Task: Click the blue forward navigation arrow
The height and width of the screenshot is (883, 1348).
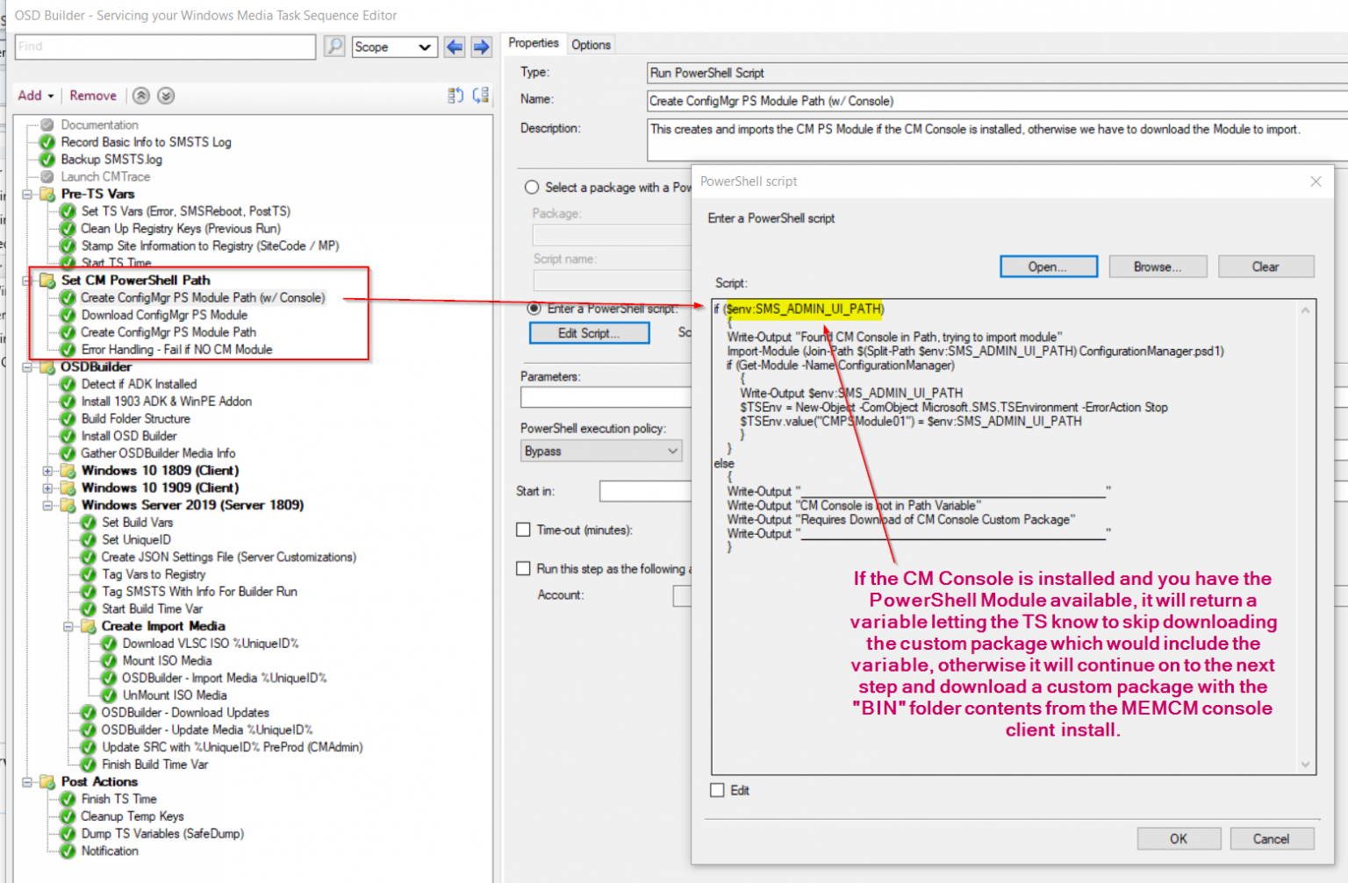Action: point(482,46)
